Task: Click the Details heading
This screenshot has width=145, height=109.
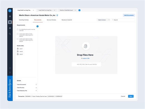Action: click(19, 81)
